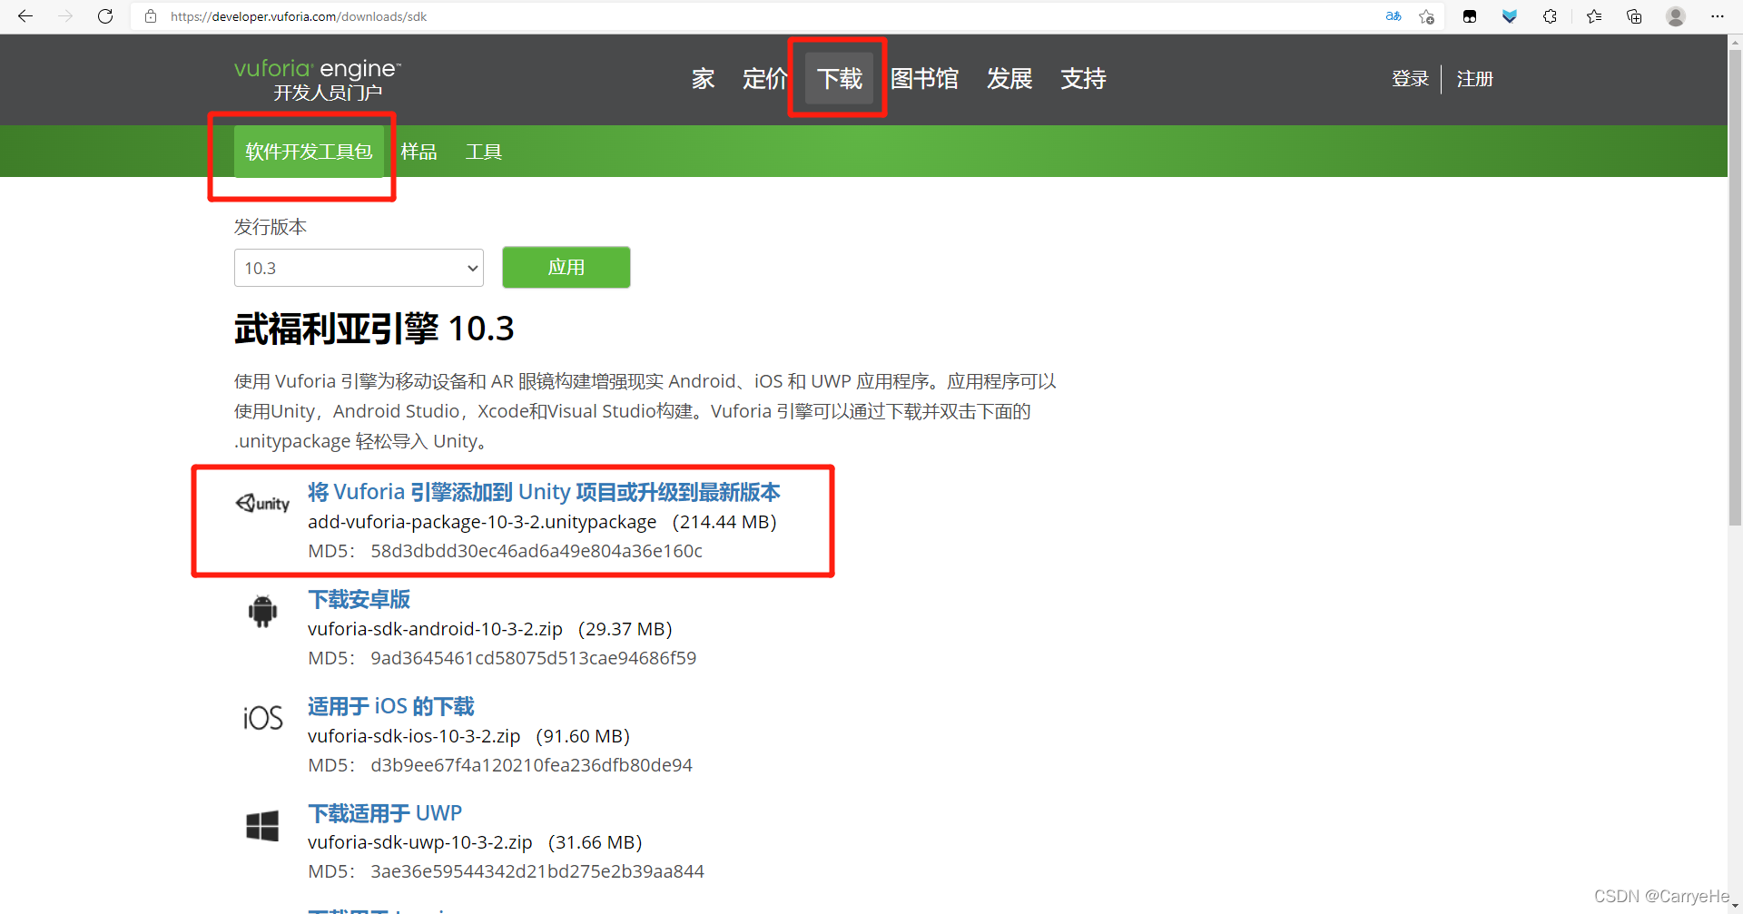
Task: Click MD5 value d3b9ee67f4a120210fea236dfb80de94
Action: click(532, 765)
